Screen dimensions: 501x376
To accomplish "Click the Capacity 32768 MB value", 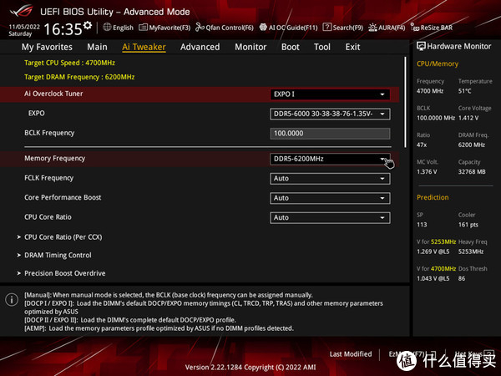I will tap(472, 171).
